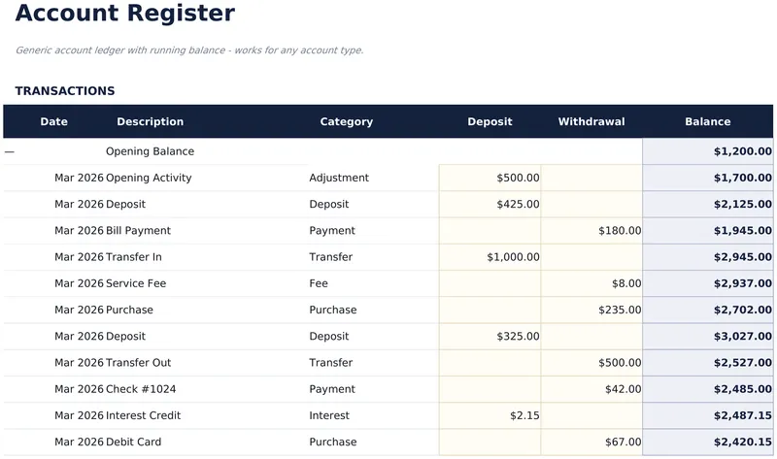Select the $180.00 Bill Payment withdrawal cell

pyautogui.click(x=591, y=231)
